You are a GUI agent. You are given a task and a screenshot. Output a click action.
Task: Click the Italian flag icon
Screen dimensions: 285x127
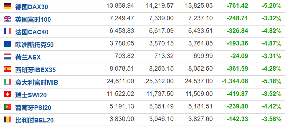(x=7, y=82)
